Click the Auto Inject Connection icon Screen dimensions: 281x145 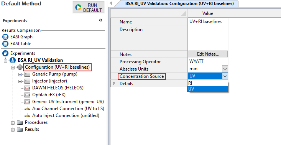[27, 115]
